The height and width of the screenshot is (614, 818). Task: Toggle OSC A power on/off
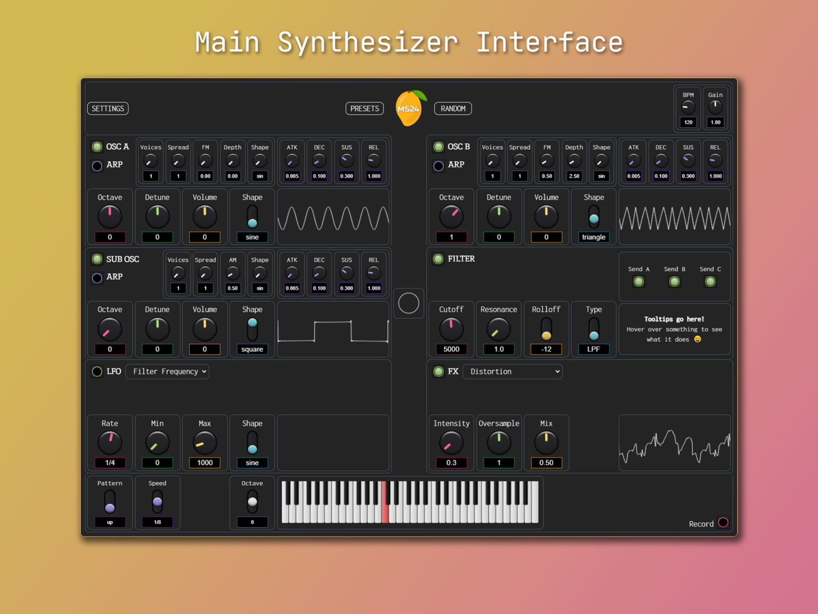point(97,147)
